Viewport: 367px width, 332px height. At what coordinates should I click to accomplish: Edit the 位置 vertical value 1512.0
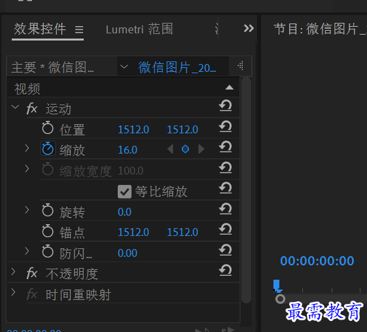pyautogui.click(x=183, y=129)
